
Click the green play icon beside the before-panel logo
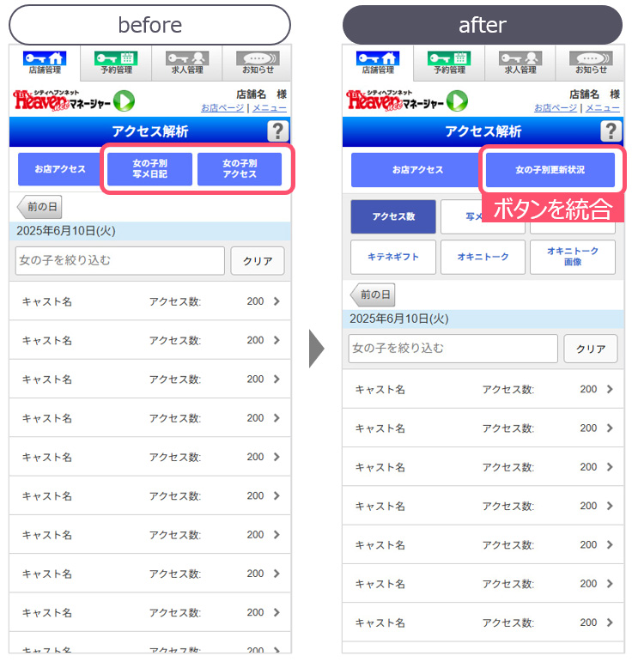(x=124, y=101)
